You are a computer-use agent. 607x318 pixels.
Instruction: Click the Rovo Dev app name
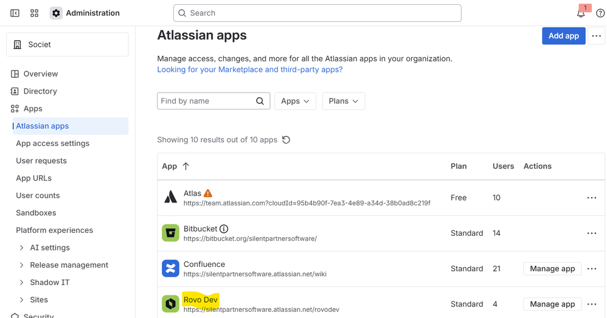(201, 300)
